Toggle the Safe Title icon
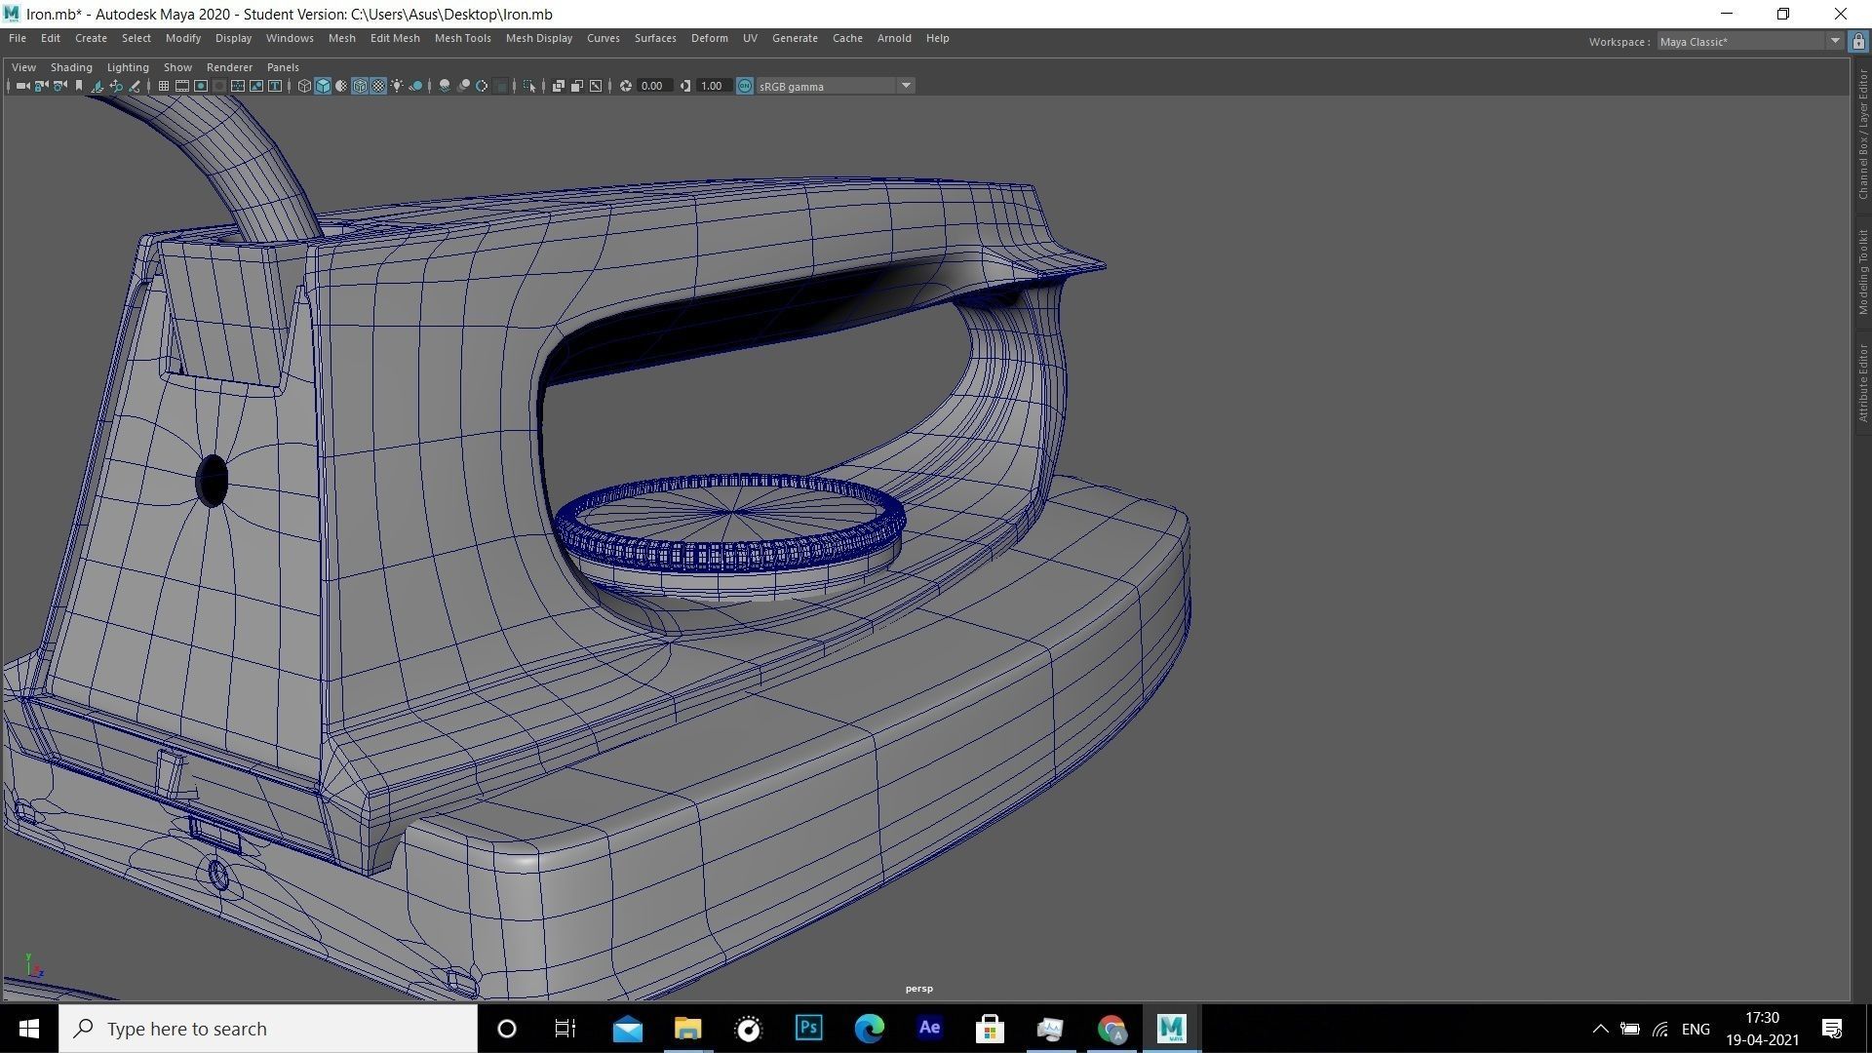Image resolution: width=1872 pixels, height=1053 pixels. click(275, 86)
